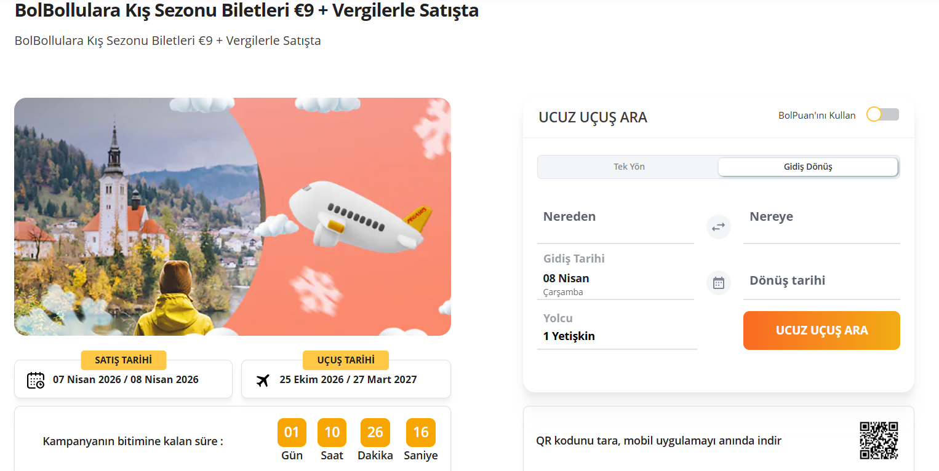Click the swap origin and destination icon

718,227
